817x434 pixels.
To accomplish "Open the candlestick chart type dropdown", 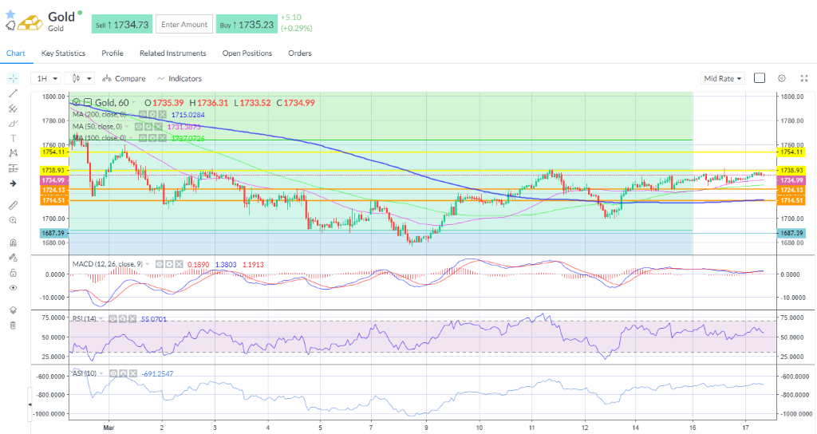I will tap(81, 78).
